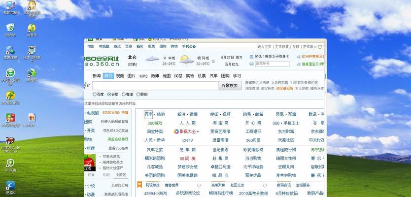Click the 邮箱帐号 mailbox account field
The width and height of the screenshot is (411, 197).
click(272, 64)
